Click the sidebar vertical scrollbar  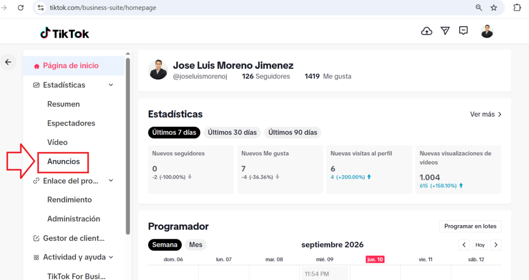128,146
